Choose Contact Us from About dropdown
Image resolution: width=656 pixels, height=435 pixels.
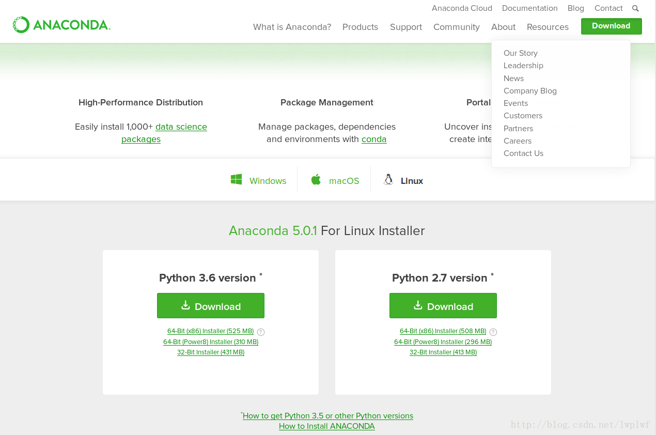[523, 153]
